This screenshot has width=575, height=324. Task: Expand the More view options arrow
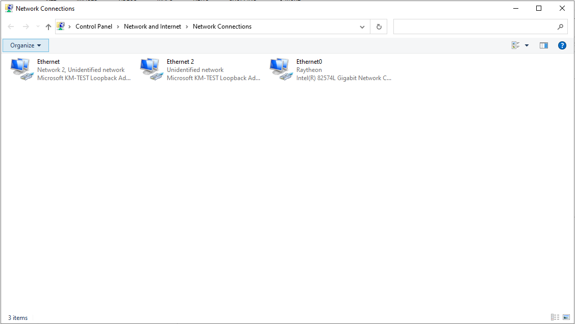click(527, 45)
